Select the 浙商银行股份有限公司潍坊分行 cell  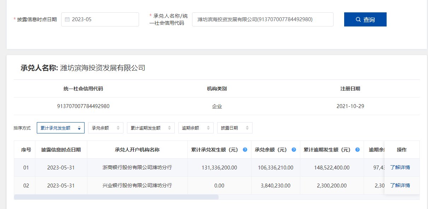[137, 167]
